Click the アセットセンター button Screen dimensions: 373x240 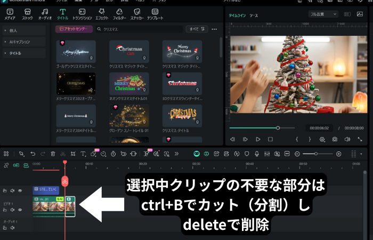point(74,29)
